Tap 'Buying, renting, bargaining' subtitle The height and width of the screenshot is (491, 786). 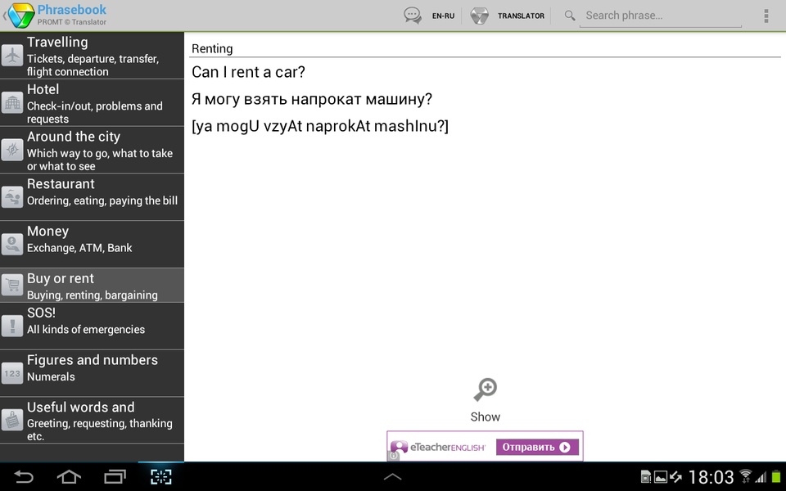pyautogui.click(x=93, y=295)
